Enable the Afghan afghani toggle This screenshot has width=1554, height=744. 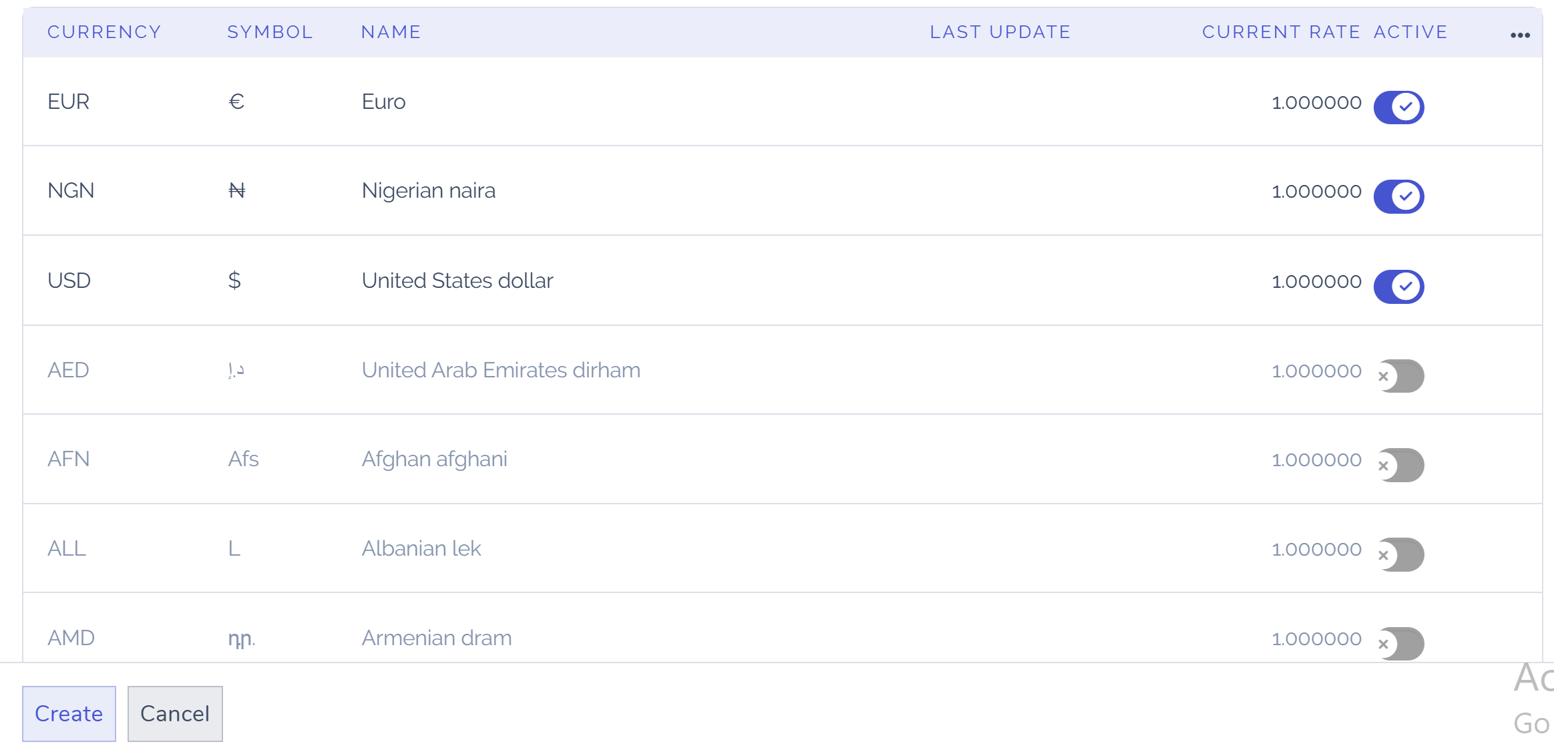tap(1400, 465)
